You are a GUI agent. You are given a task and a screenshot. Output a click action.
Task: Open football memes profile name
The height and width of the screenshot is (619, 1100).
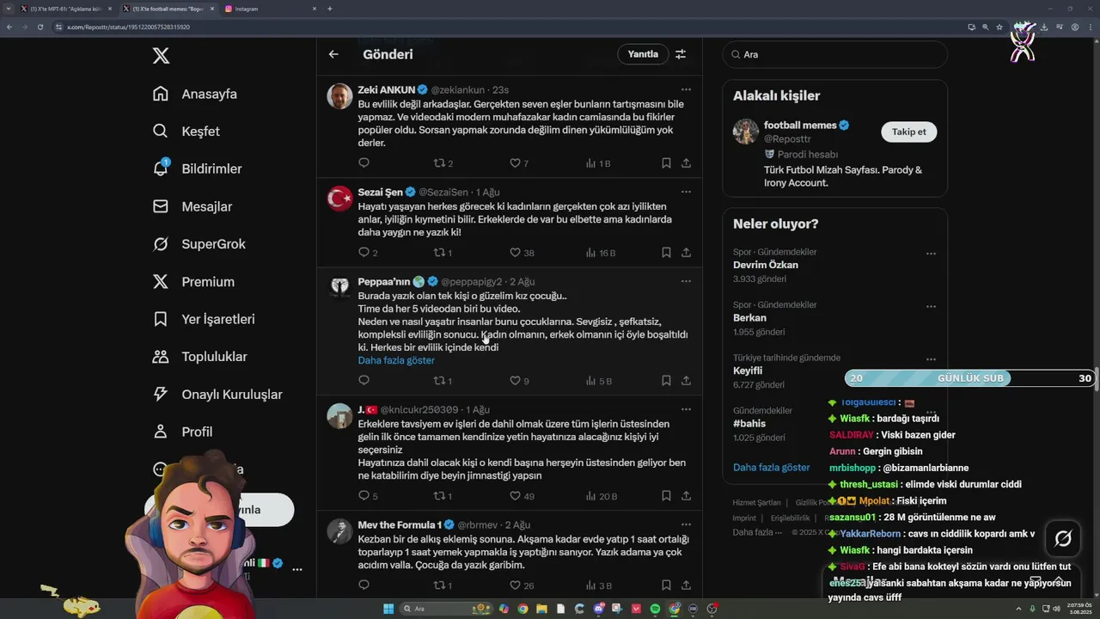(800, 126)
